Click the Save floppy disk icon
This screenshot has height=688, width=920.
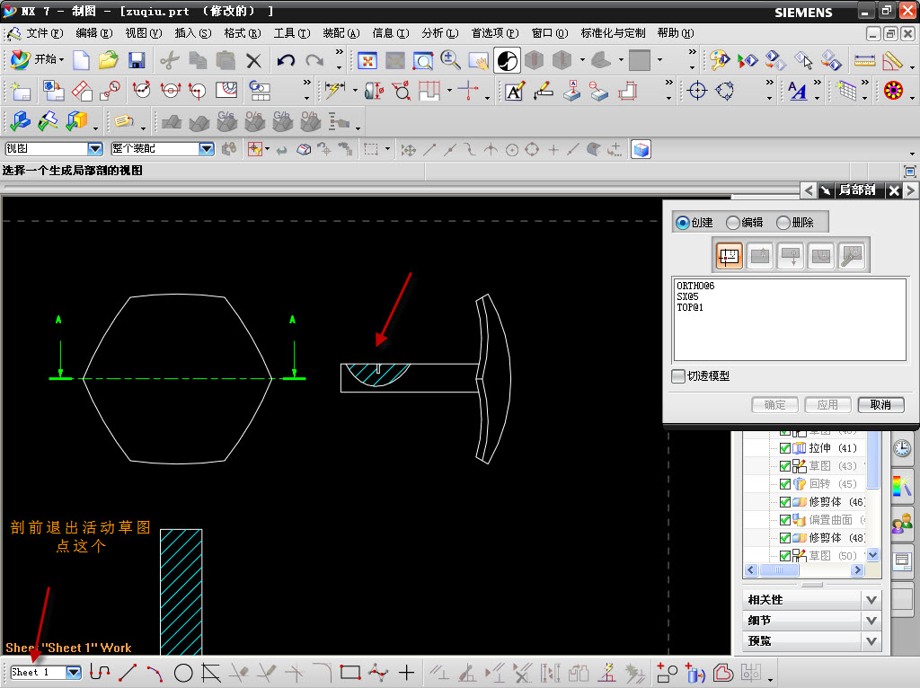[137, 60]
